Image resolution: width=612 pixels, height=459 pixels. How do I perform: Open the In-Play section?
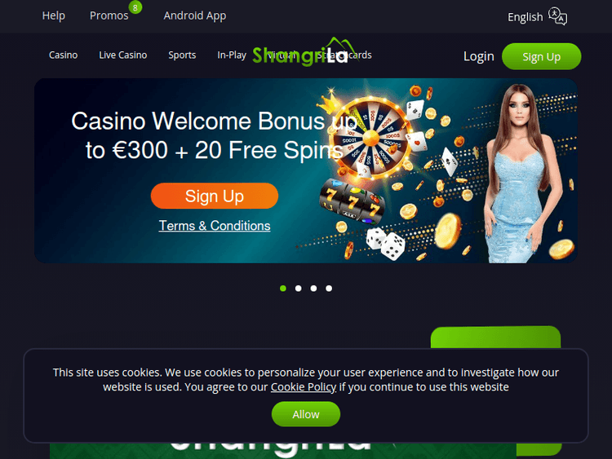[x=232, y=55]
